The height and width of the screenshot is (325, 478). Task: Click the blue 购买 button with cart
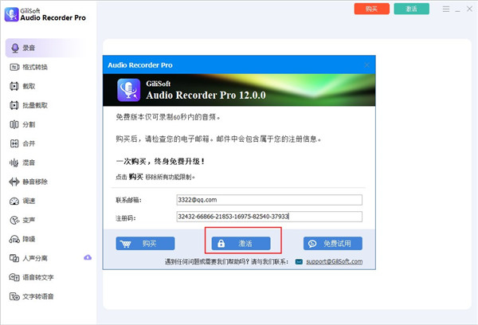point(145,244)
